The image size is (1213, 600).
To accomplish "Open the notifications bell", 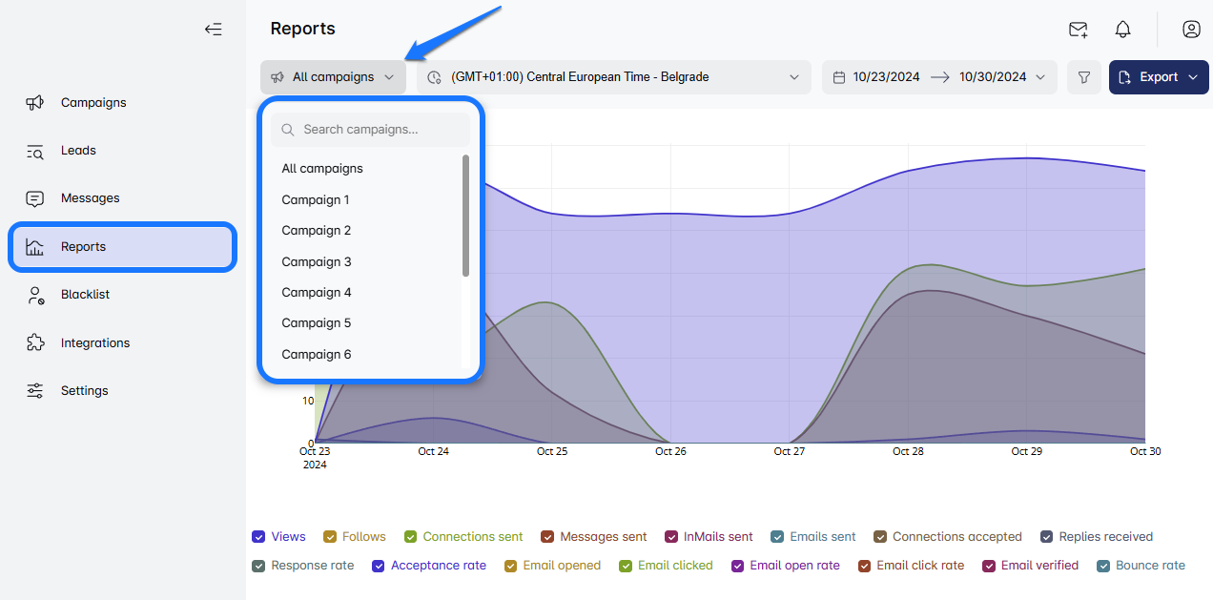I will tap(1122, 29).
